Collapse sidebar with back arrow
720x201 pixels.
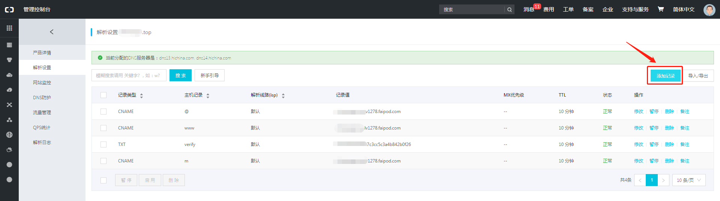click(52, 32)
